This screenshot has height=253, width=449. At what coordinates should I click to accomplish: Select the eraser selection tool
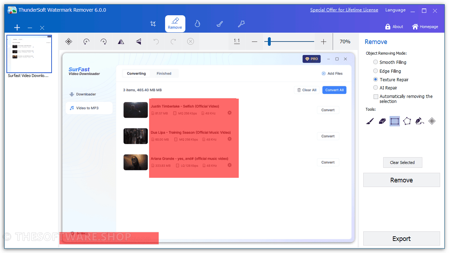[382, 121]
